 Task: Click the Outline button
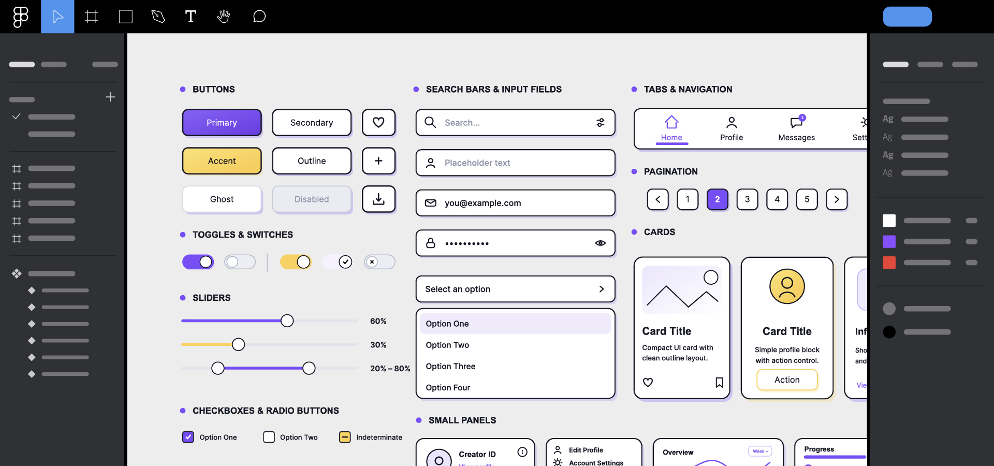pyautogui.click(x=312, y=161)
